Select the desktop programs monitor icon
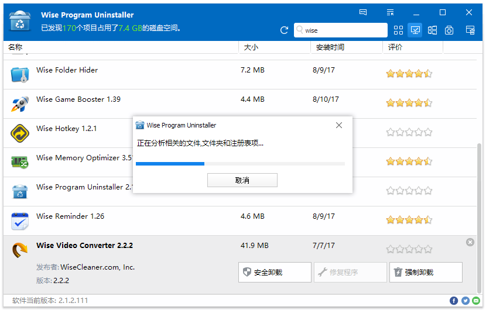This screenshot has height=310, width=486. tap(415, 30)
